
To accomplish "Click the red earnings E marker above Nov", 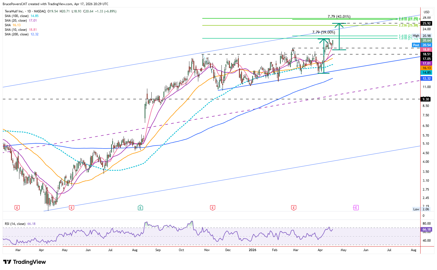I will click(x=213, y=208).
